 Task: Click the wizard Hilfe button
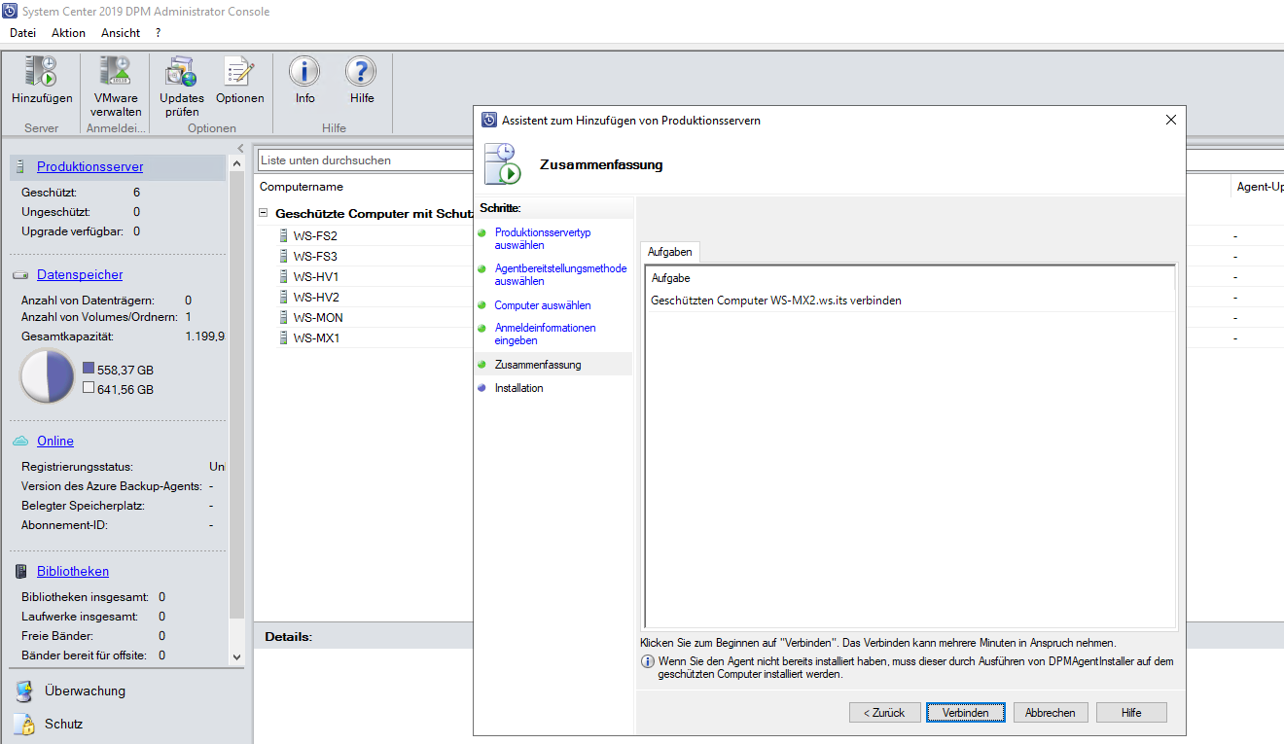point(1131,713)
